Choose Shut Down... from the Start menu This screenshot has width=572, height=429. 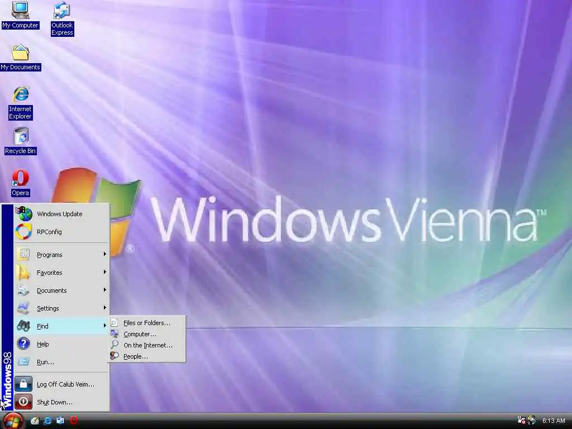[x=61, y=402]
